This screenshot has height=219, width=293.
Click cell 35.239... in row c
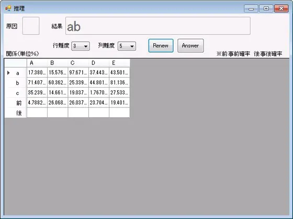click(x=37, y=93)
